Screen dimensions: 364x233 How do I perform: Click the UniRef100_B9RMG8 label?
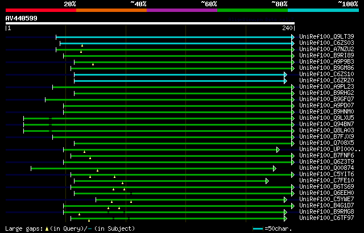point(326,211)
